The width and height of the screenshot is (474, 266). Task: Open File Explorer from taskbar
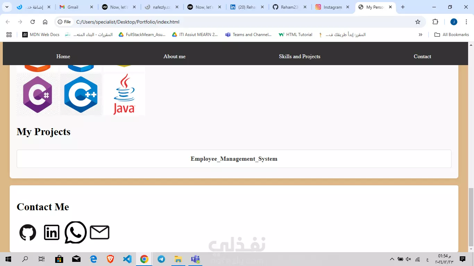[178, 259]
